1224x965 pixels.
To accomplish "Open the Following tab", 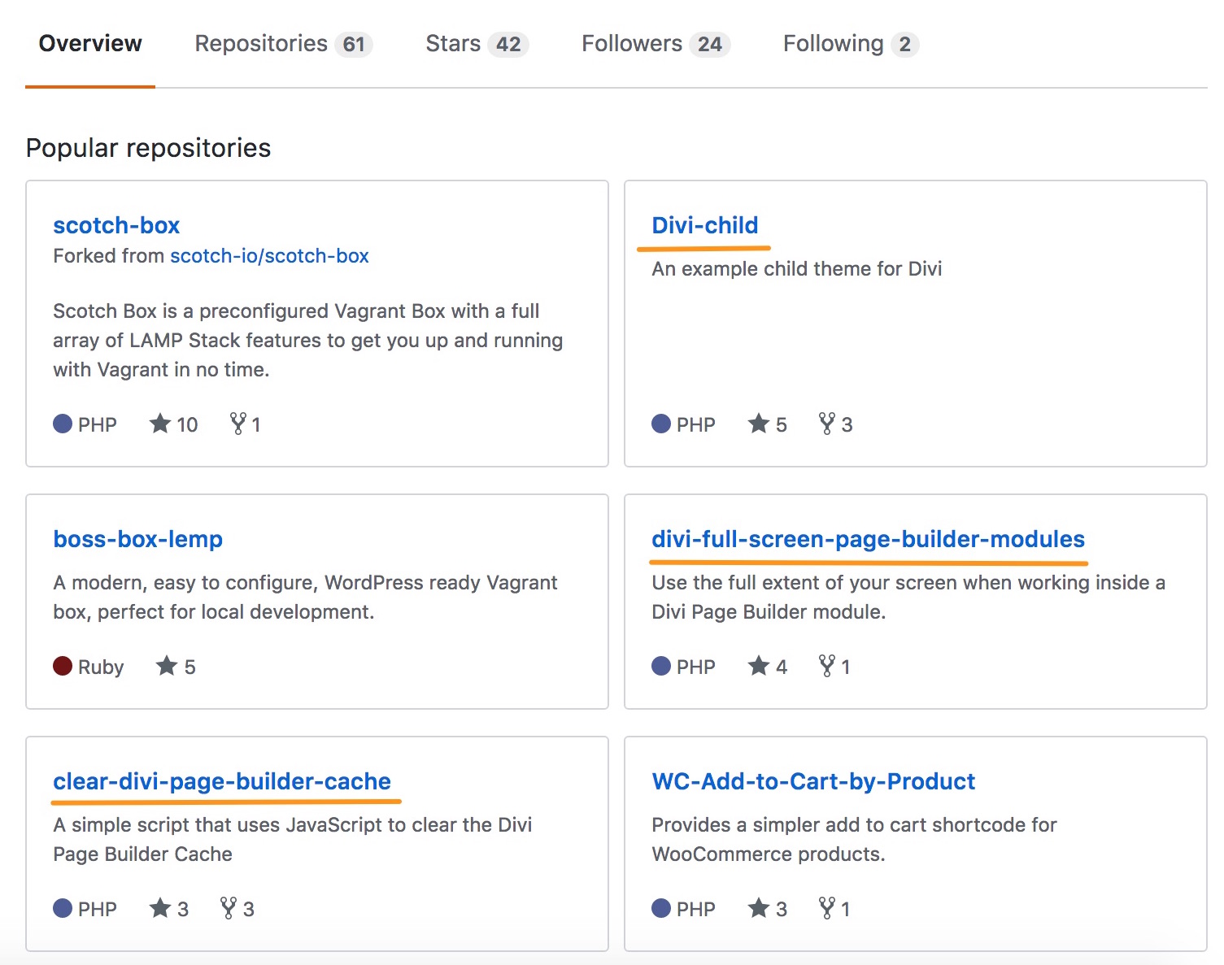I will [x=851, y=43].
